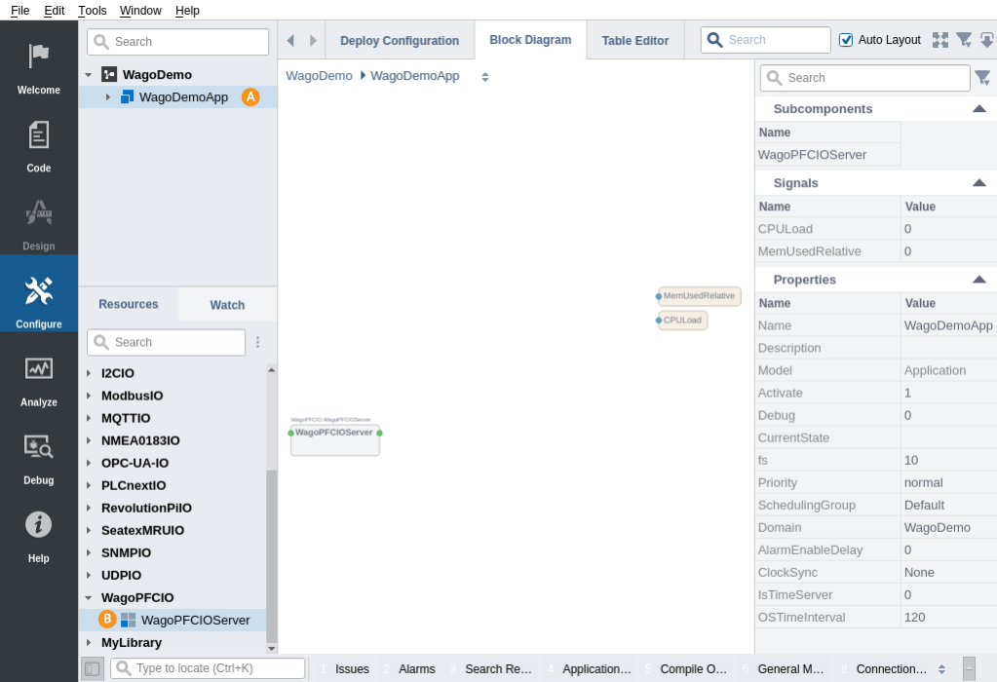The width and height of the screenshot is (997, 682).
Task: Click the Help icon in sidebar
Action: coord(39,534)
